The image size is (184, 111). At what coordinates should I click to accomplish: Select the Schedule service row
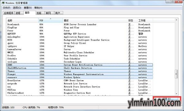tap(79, 59)
